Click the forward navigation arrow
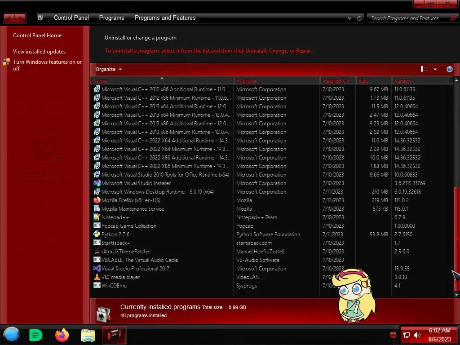 [x=20, y=18]
